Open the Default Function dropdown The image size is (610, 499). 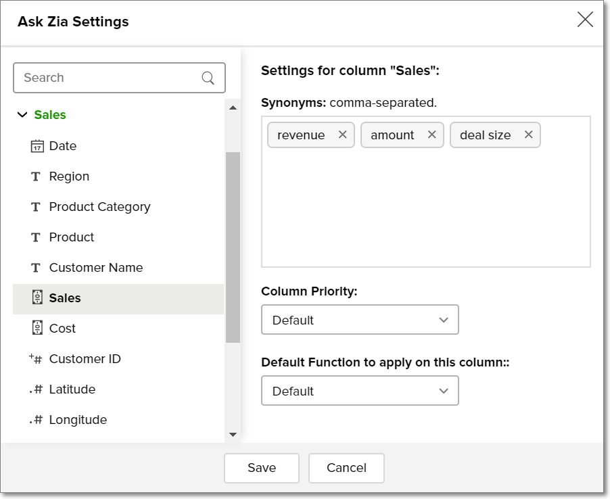click(x=360, y=391)
